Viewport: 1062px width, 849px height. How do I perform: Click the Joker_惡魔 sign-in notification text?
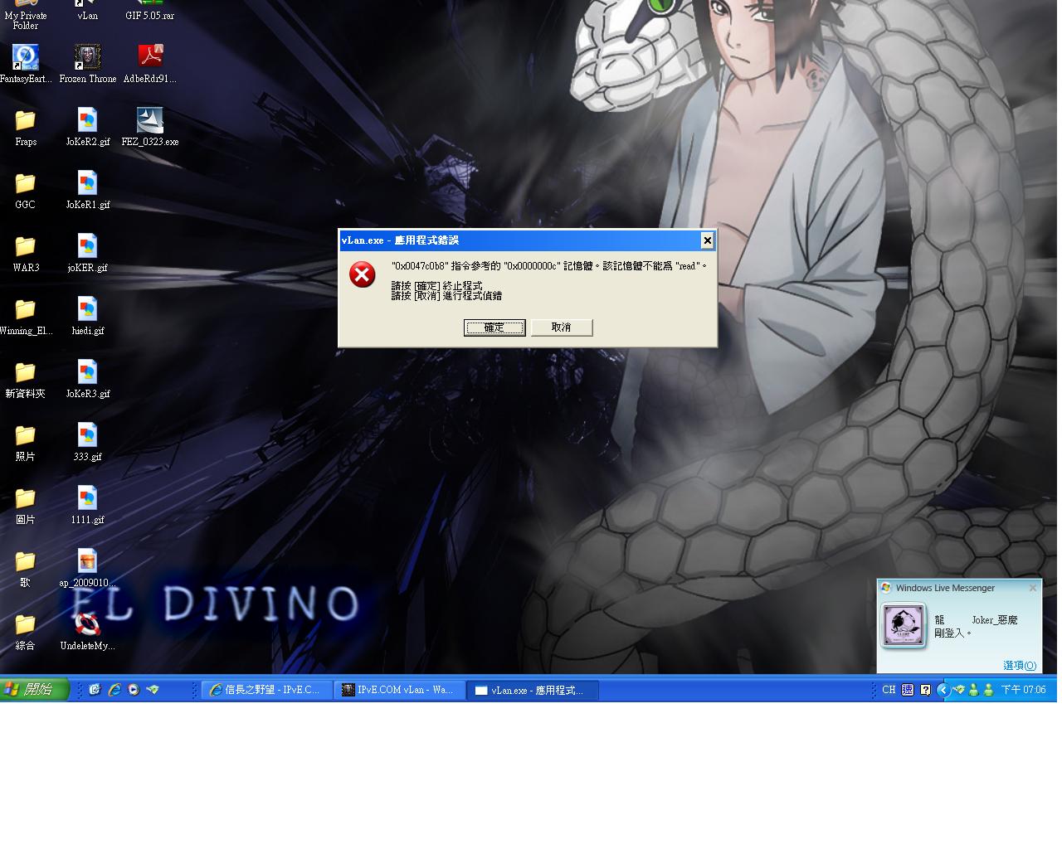point(976,626)
